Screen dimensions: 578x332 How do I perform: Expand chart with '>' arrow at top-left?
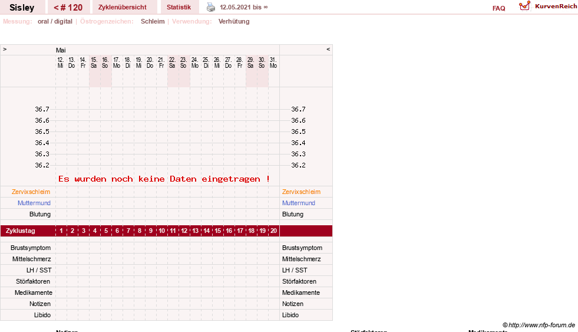(5, 49)
